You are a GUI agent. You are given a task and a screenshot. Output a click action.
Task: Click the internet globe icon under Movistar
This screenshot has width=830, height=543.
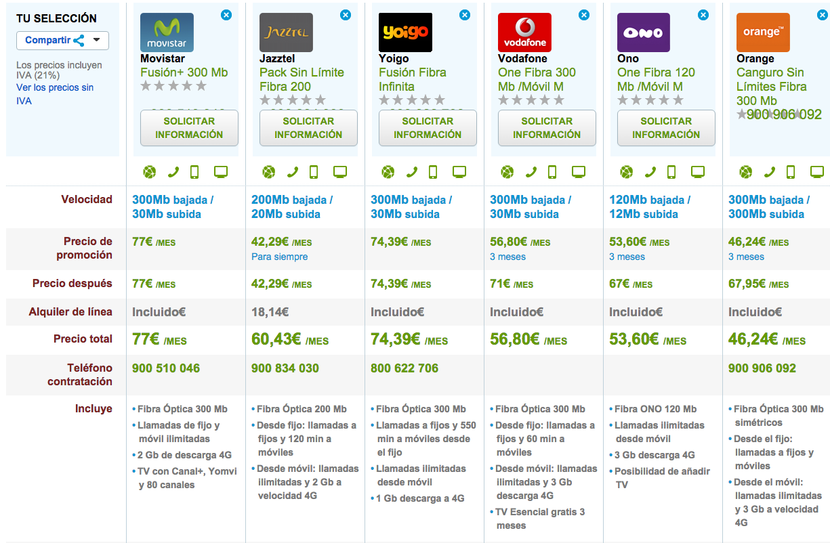coord(150,172)
